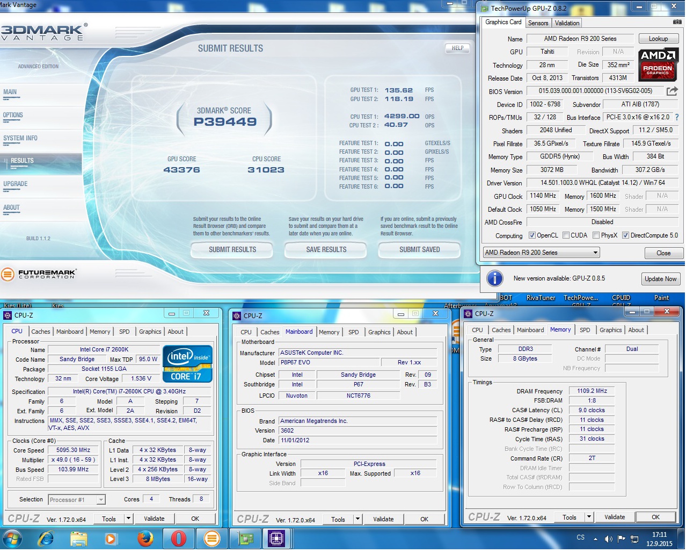Select MAIN in 3DMark sidebar

click(10, 92)
